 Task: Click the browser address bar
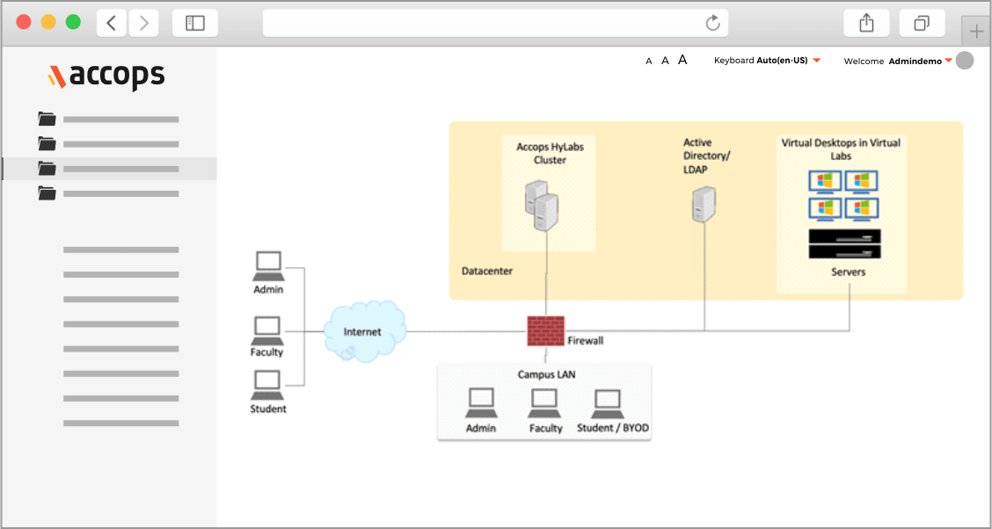pyautogui.click(x=495, y=24)
